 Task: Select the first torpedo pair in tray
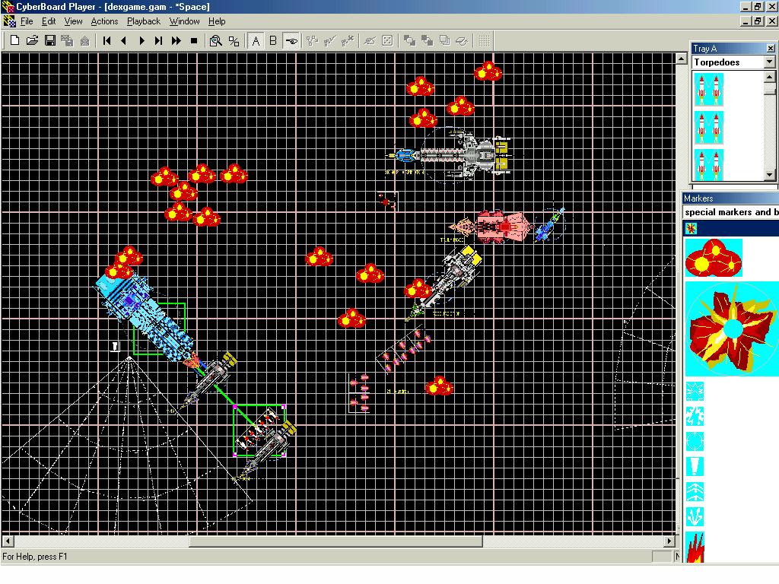pyautogui.click(x=708, y=90)
